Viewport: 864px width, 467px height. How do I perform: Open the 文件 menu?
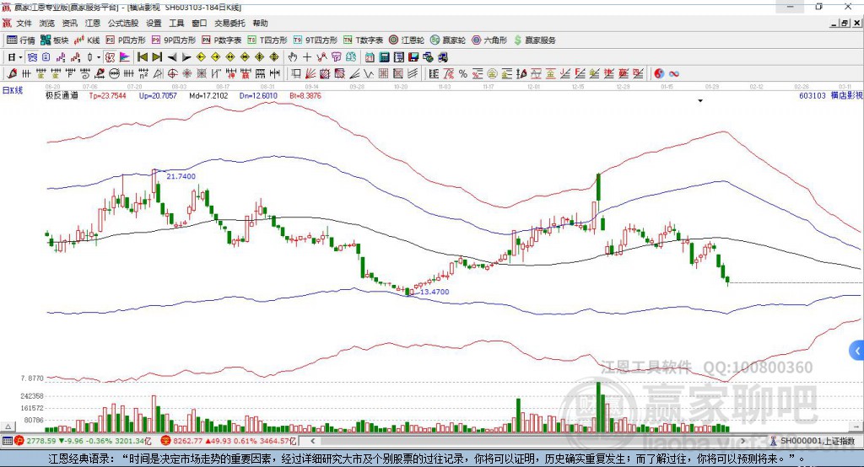point(24,23)
